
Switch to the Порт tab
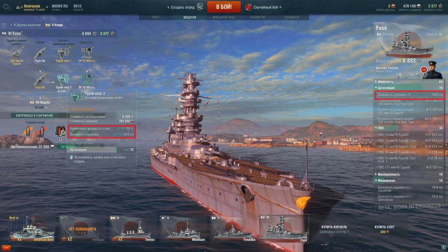tap(156, 18)
